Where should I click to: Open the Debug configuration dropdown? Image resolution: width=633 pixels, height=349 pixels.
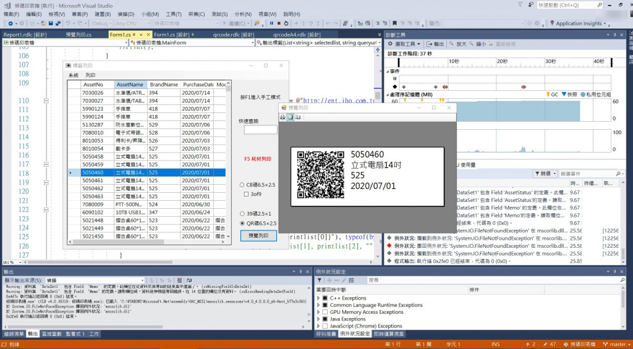[x=102, y=23]
